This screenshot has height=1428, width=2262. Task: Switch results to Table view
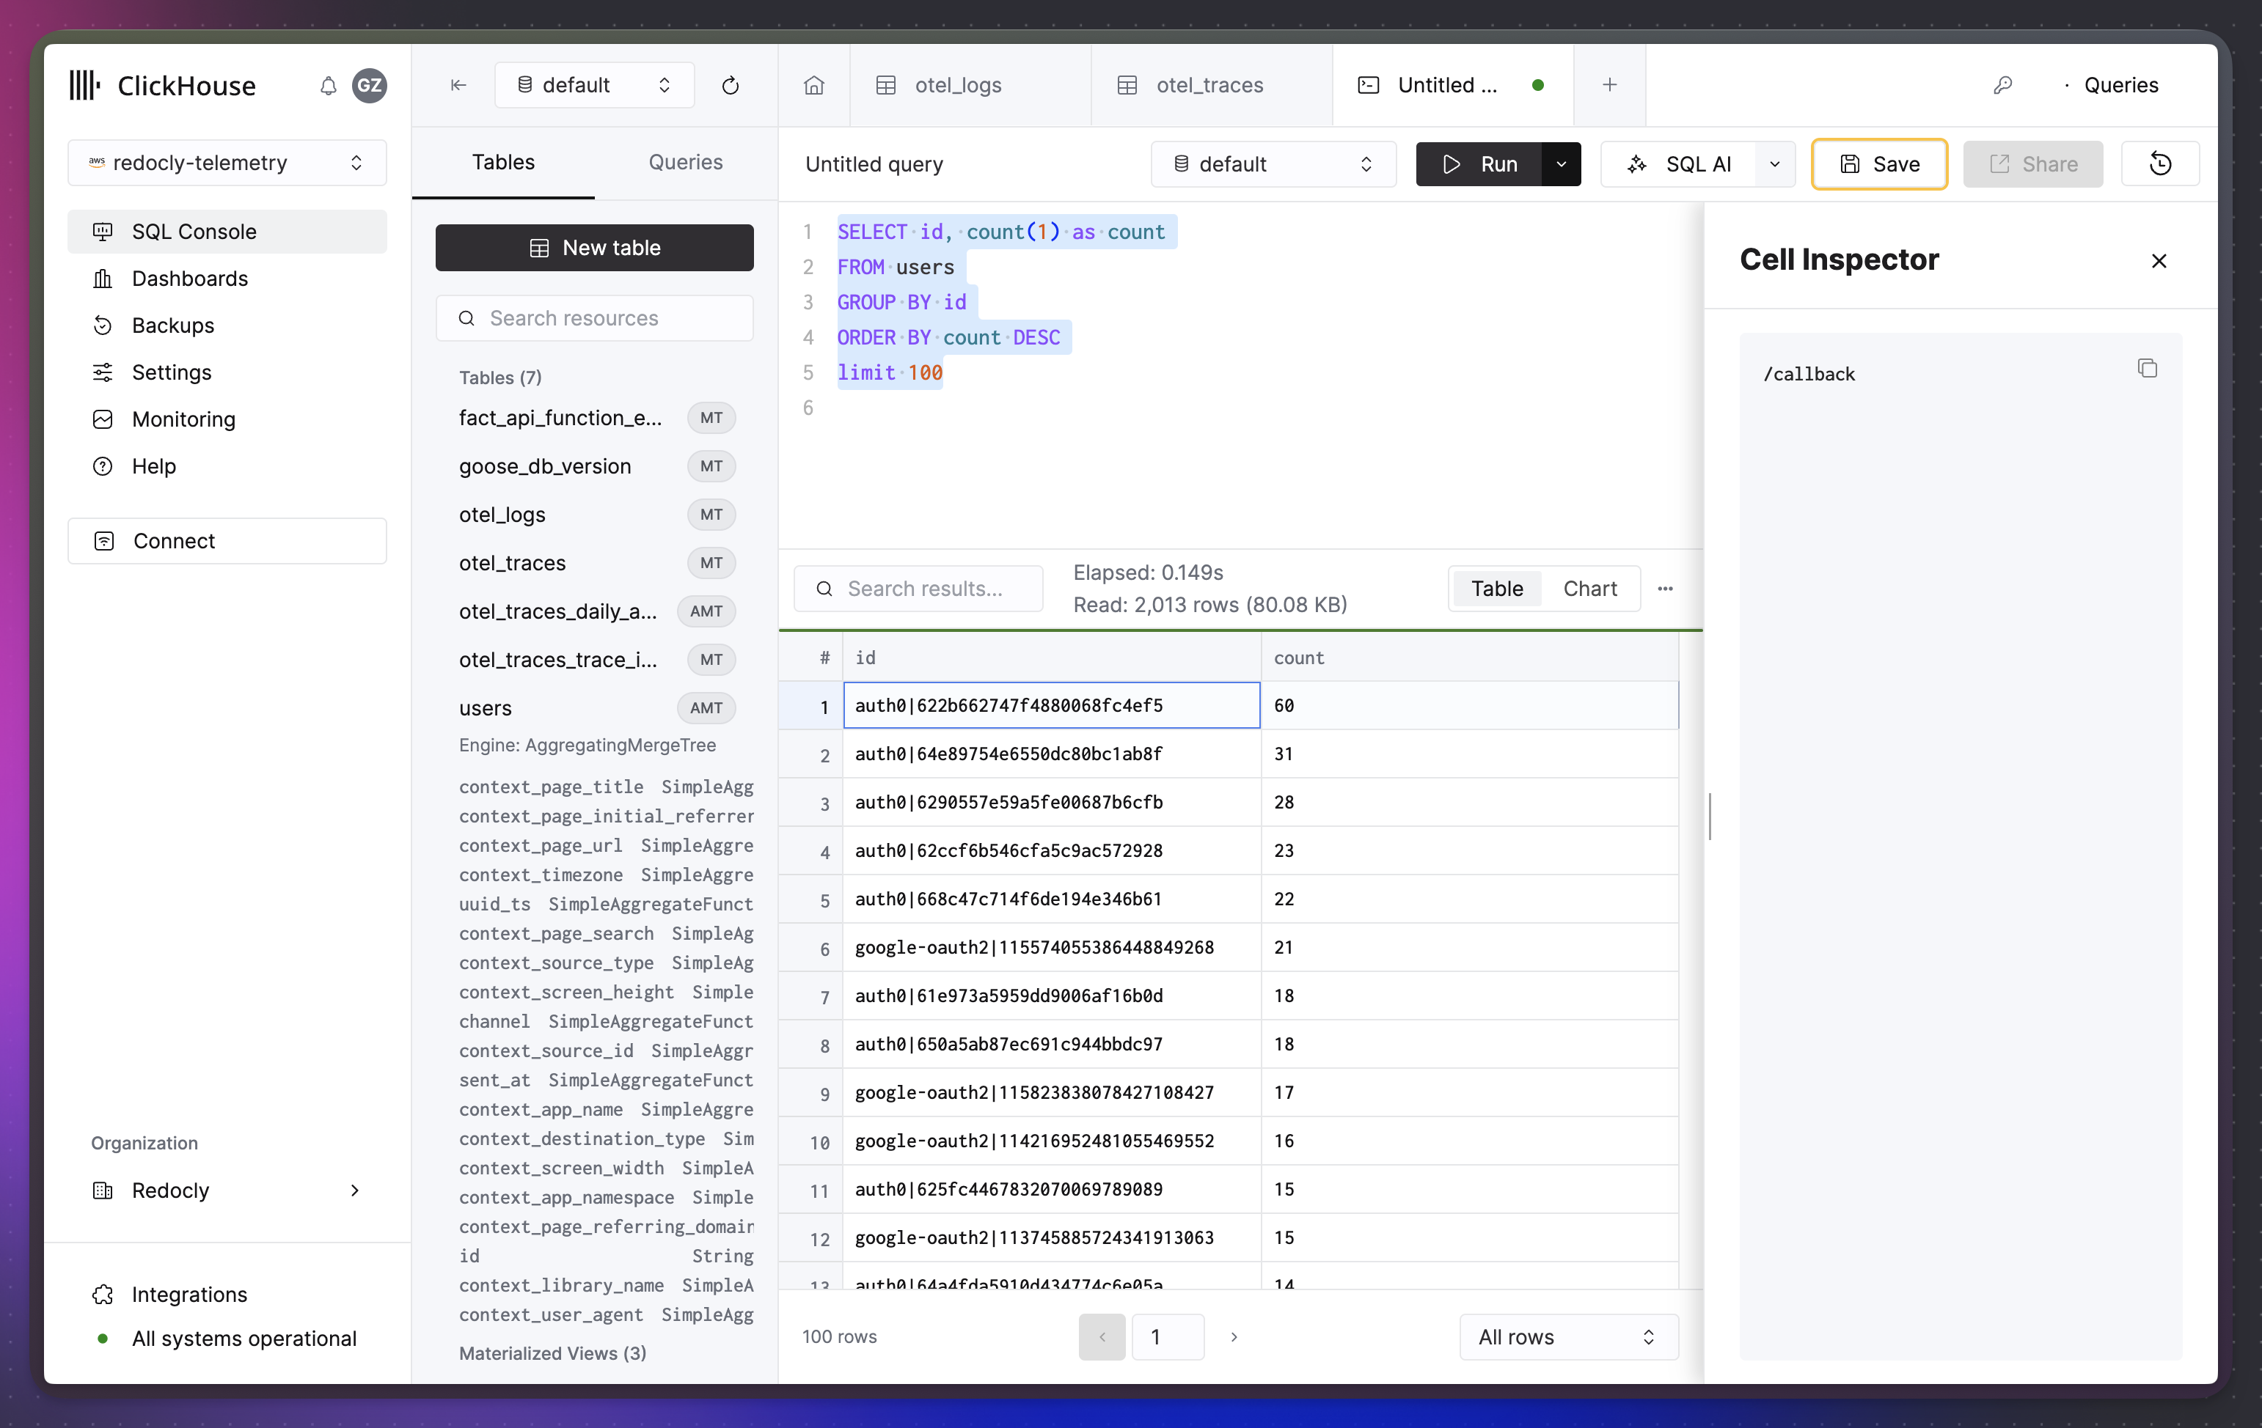(x=1496, y=589)
